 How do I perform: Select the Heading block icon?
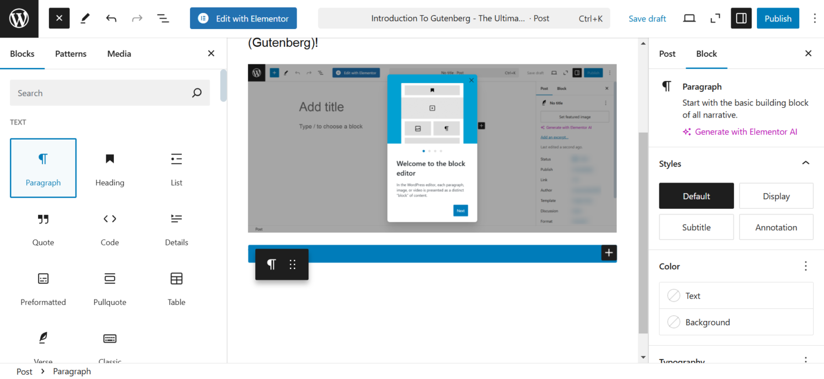(x=109, y=167)
